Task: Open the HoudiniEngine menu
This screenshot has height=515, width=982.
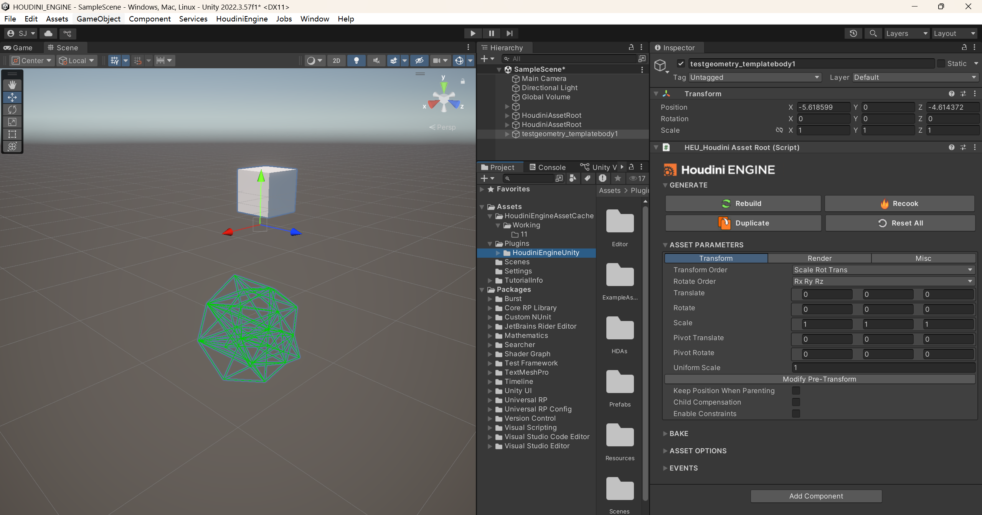Action: [x=242, y=18]
